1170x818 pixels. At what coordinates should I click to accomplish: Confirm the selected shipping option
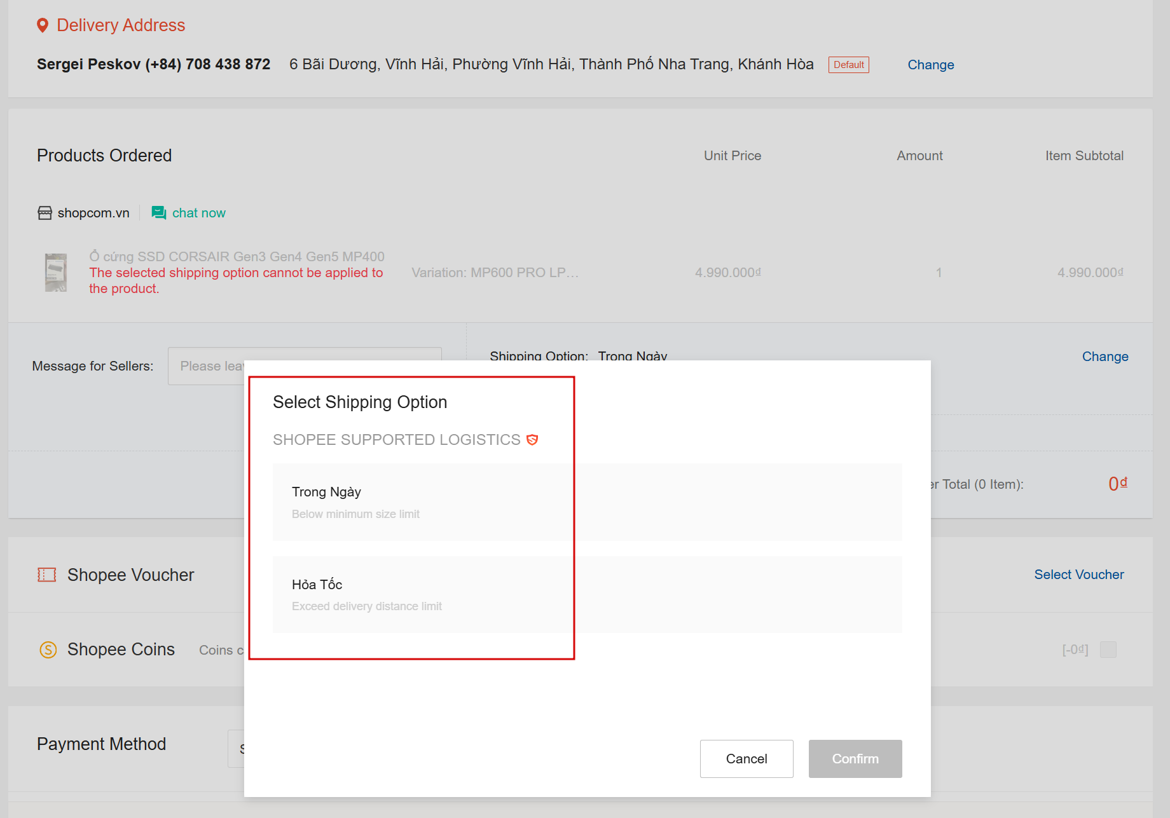(x=855, y=759)
